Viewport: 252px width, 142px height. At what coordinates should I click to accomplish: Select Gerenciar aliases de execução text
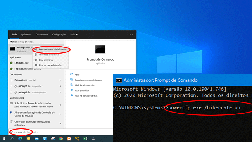[x=32, y=123]
